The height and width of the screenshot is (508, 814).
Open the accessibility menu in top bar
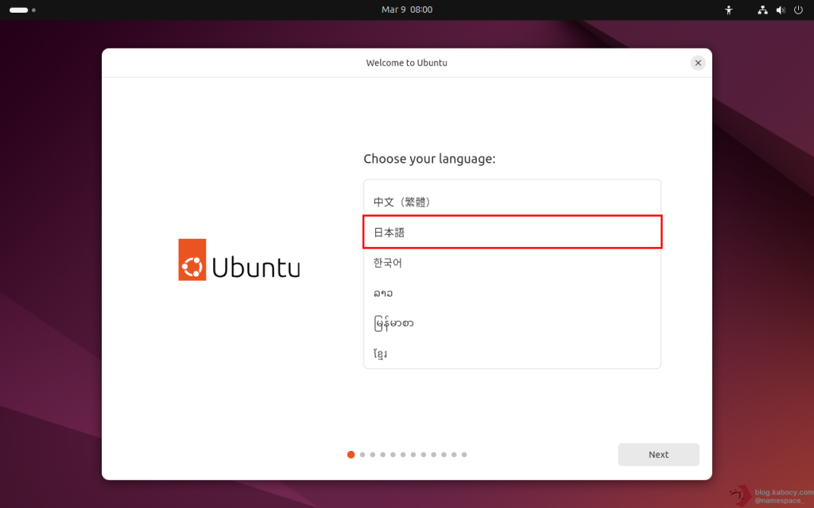click(x=728, y=10)
